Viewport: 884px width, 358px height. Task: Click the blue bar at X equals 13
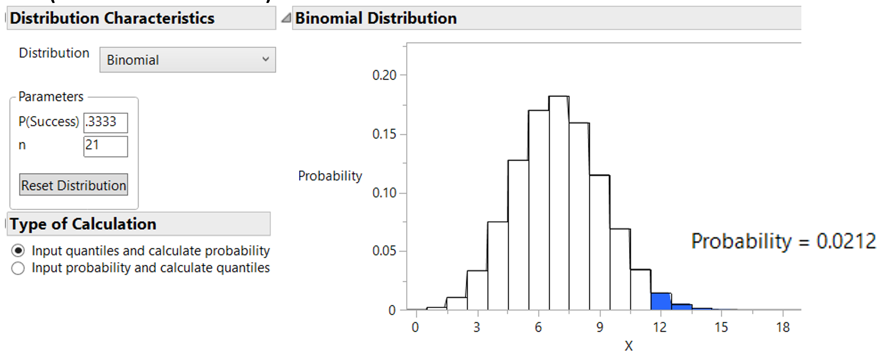[x=682, y=306]
